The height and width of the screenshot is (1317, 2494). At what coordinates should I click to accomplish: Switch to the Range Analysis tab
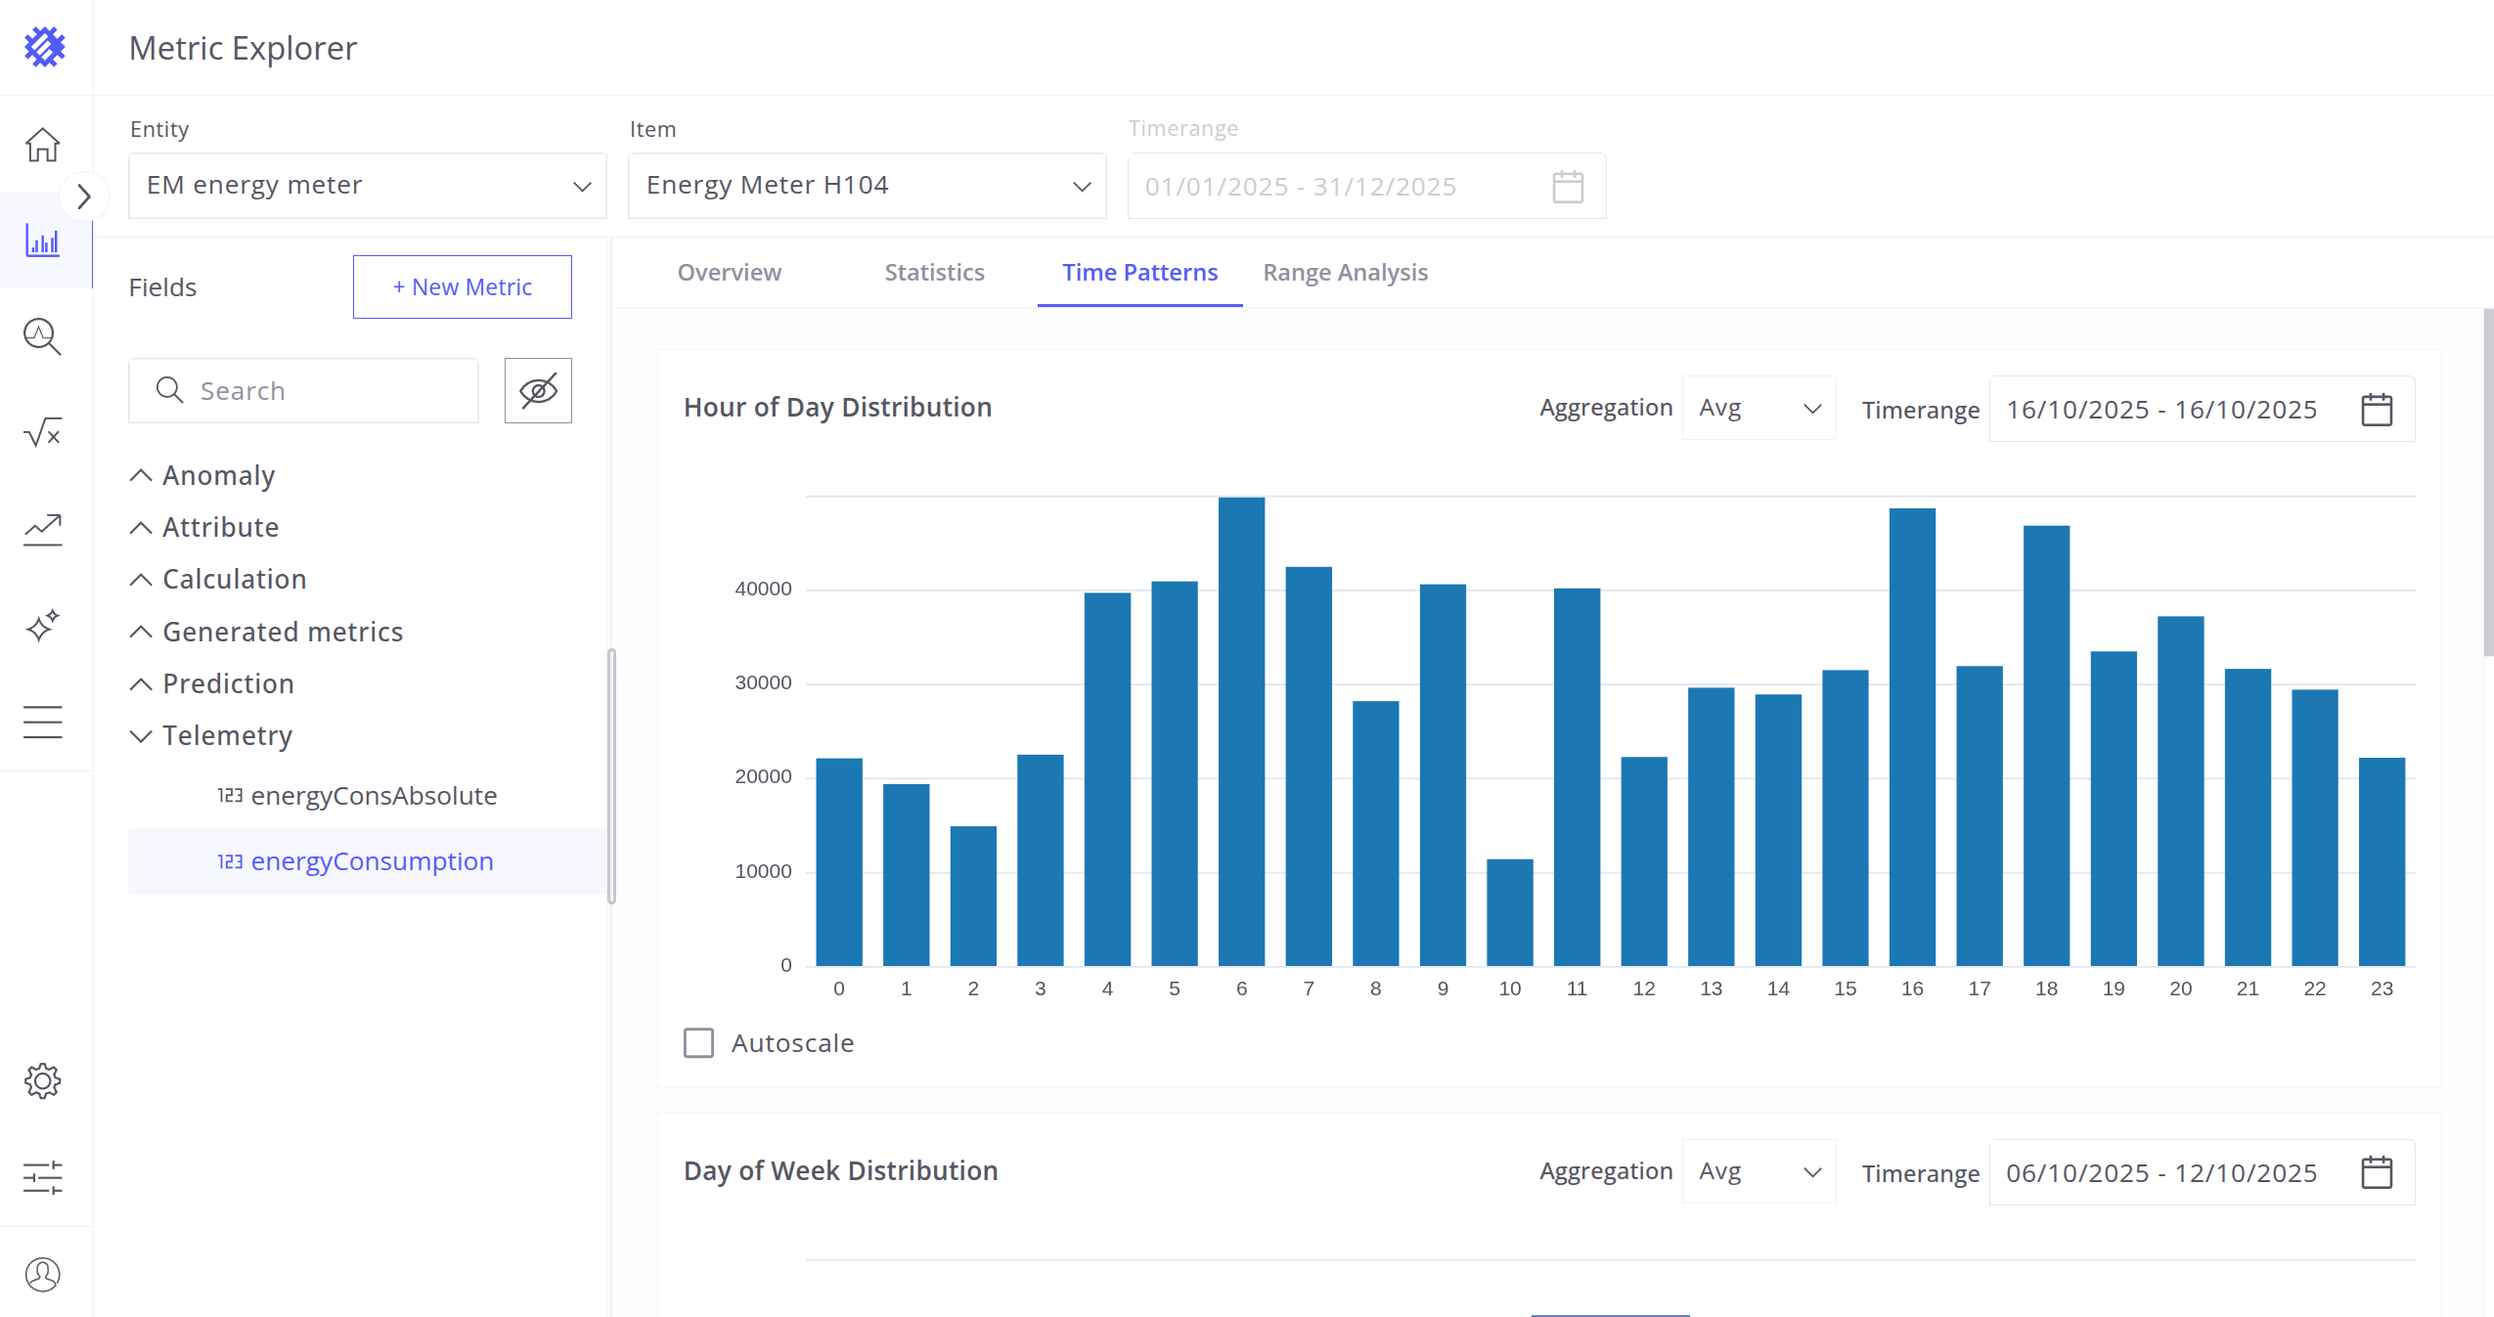point(1345,273)
